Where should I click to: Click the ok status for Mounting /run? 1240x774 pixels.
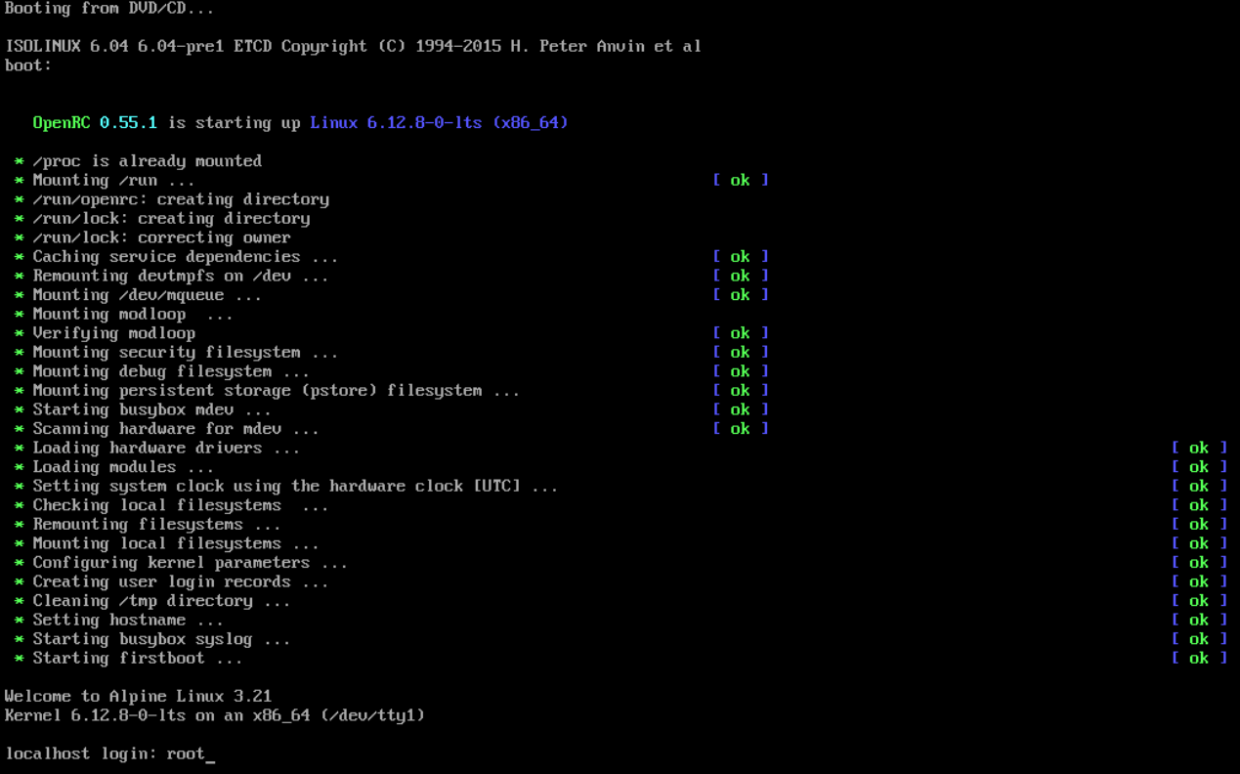tap(741, 180)
